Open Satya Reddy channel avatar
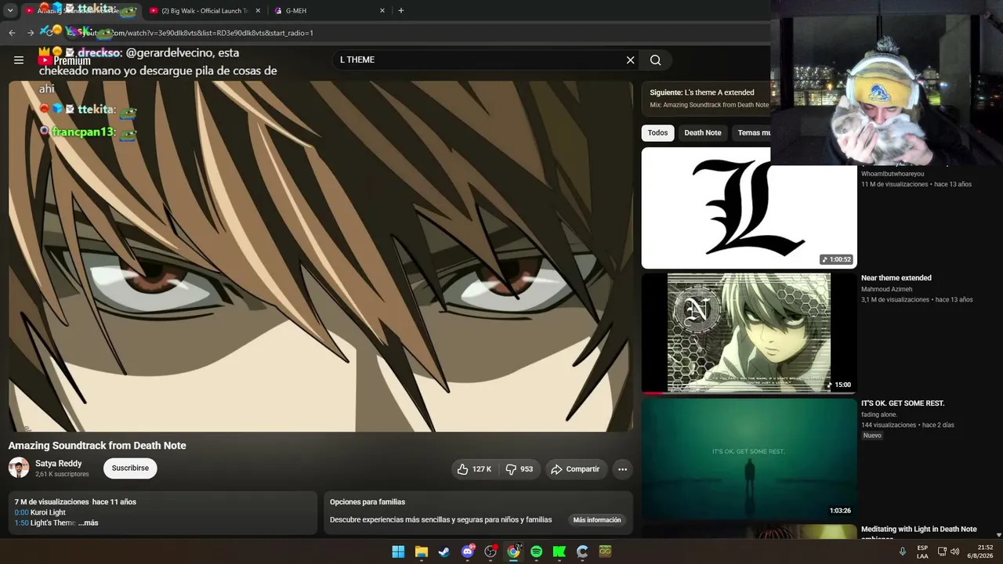Image resolution: width=1003 pixels, height=564 pixels. (x=19, y=468)
